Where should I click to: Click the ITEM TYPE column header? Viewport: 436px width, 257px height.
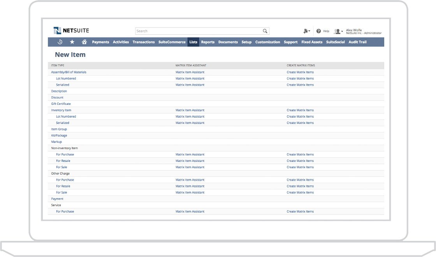58,65
